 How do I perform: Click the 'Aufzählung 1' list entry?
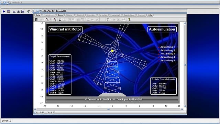(167, 47)
